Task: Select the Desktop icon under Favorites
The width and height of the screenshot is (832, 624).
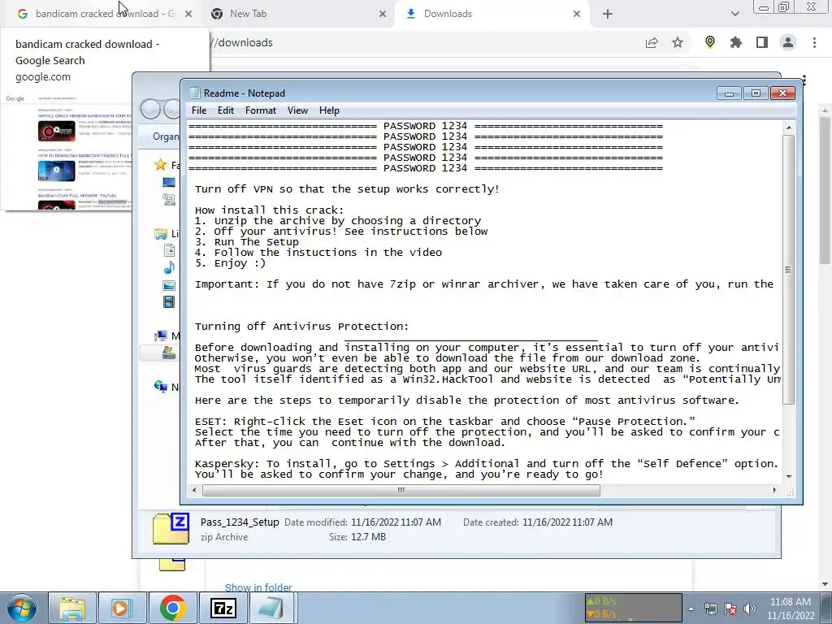Action: tap(169, 183)
